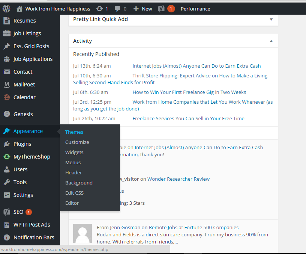Click the Calendar sidebar icon

click(x=7, y=97)
